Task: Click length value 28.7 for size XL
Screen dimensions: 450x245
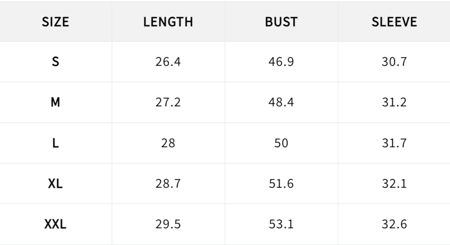Action: tap(168, 184)
